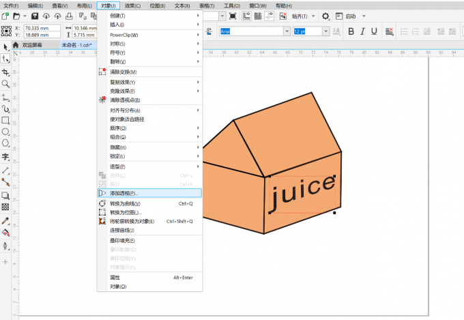
Task: Toggle Underline text formatting
Action: 373,31
